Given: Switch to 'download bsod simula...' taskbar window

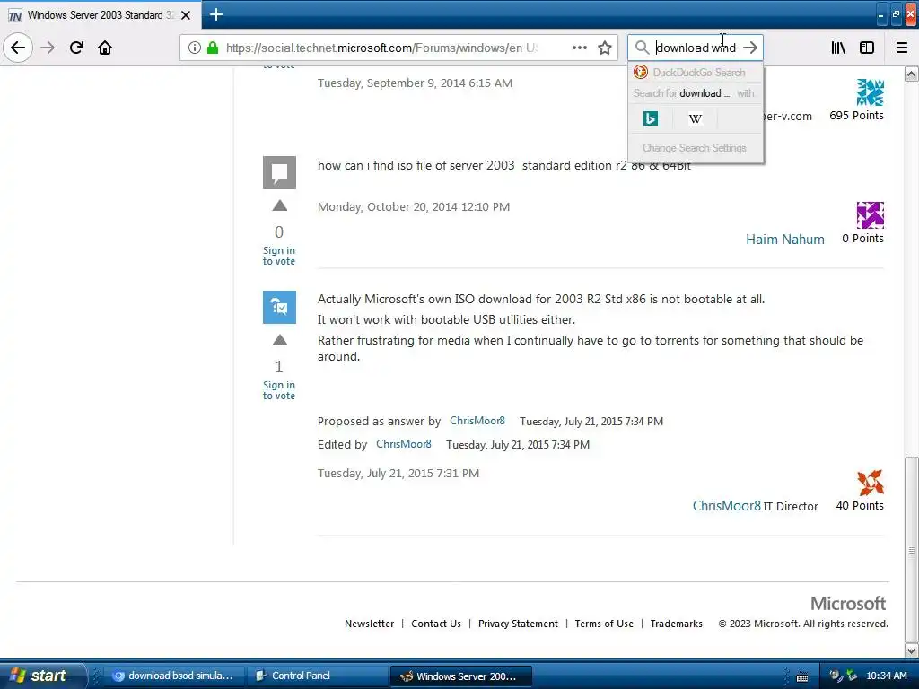Looking at the screenshot, I should click(173, 676).
